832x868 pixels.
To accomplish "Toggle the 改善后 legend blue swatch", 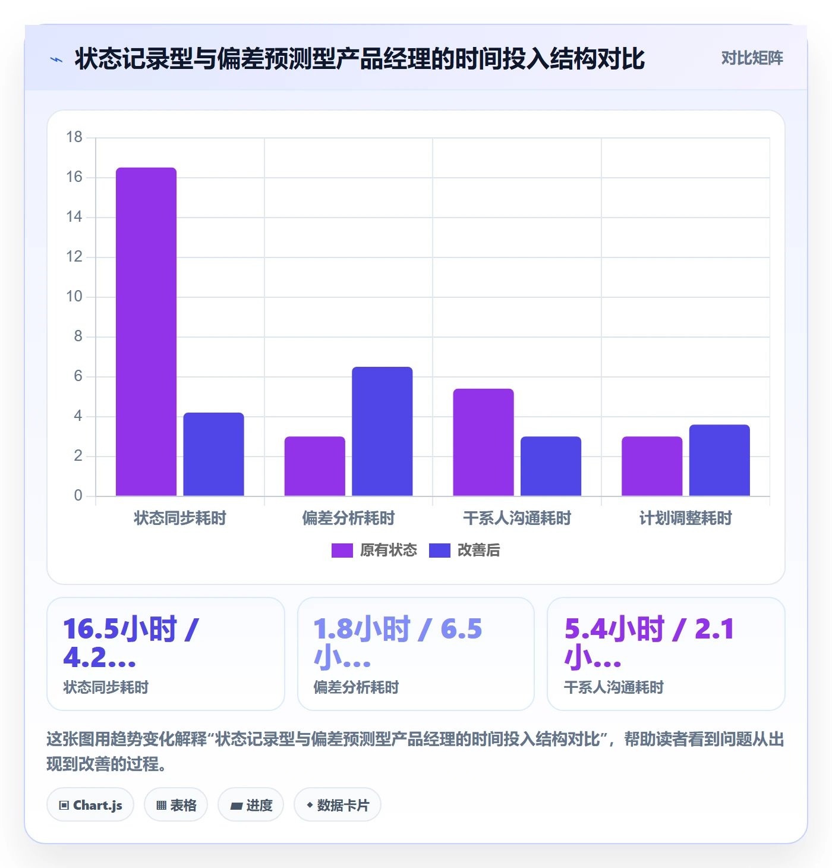I will pyautogui.click(x=439, y=551).
